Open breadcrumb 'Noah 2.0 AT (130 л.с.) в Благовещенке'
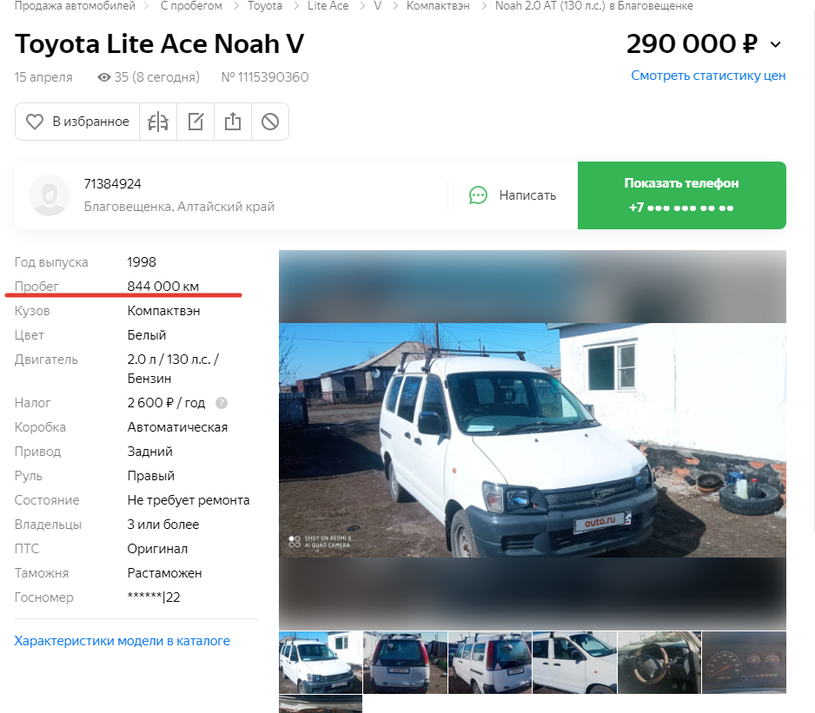This screenshot has height=713, width=815. click(594, 6)
